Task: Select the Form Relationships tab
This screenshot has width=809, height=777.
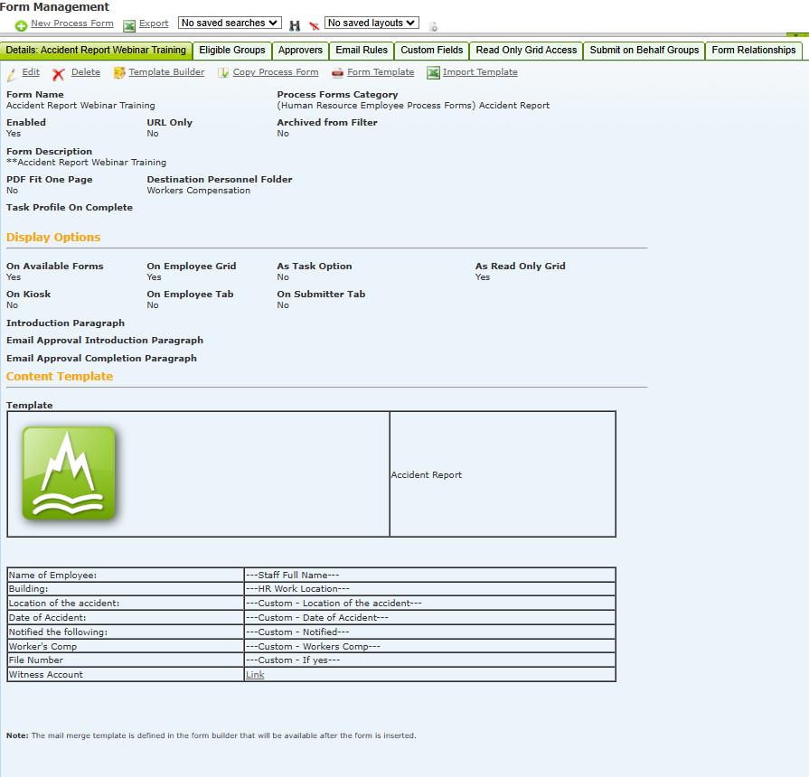Action: point(753,50)
